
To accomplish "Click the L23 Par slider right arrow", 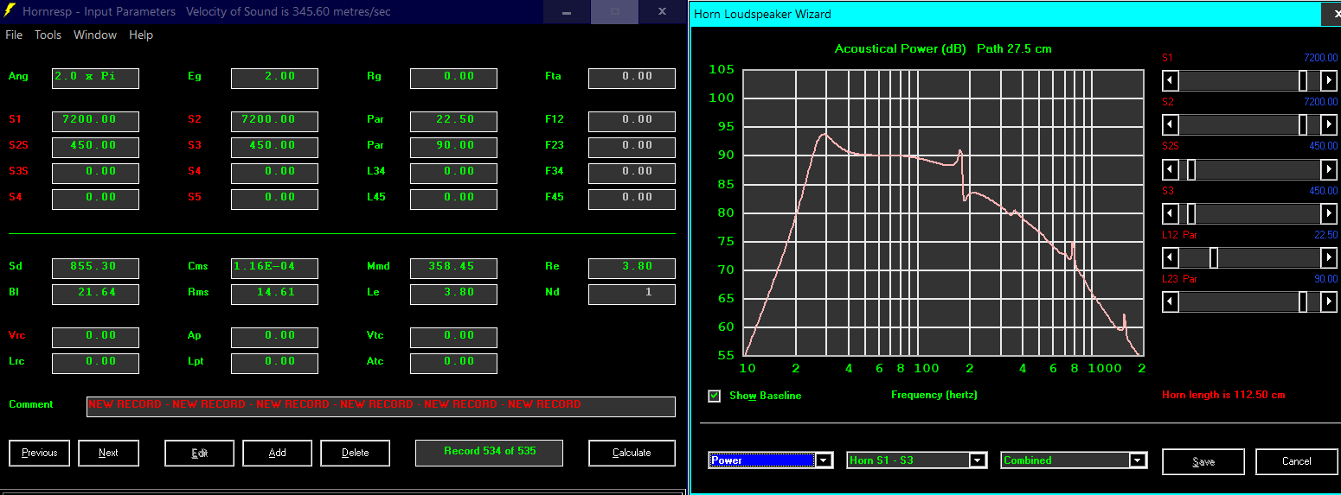I will click(1329, 301).
